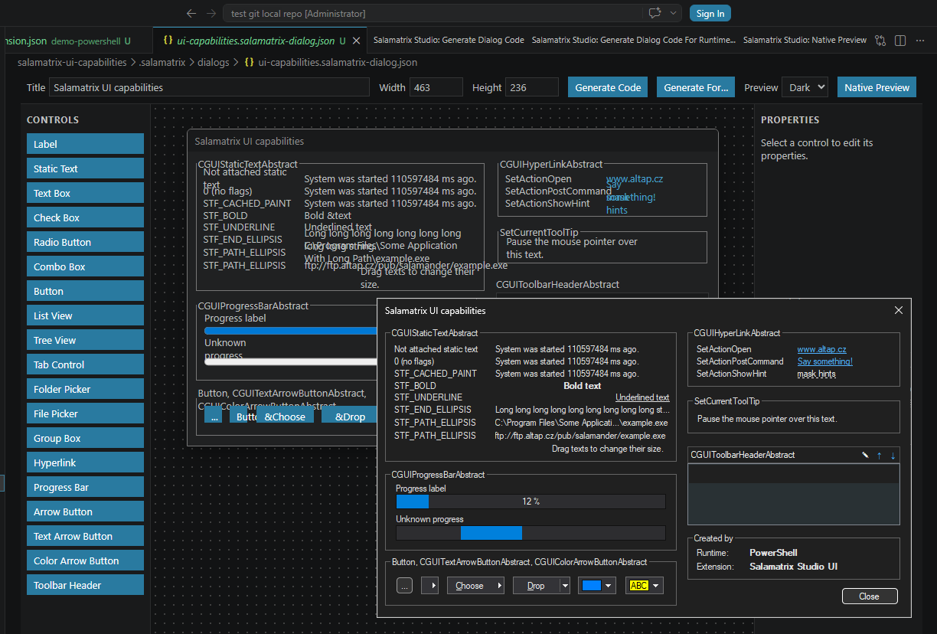Open the chat icon in title bar
Viewport: 937px width, 634px height.
point(655,13)
